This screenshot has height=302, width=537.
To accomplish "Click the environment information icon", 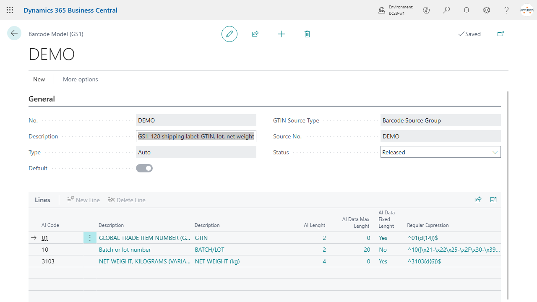I will (382, 10).
